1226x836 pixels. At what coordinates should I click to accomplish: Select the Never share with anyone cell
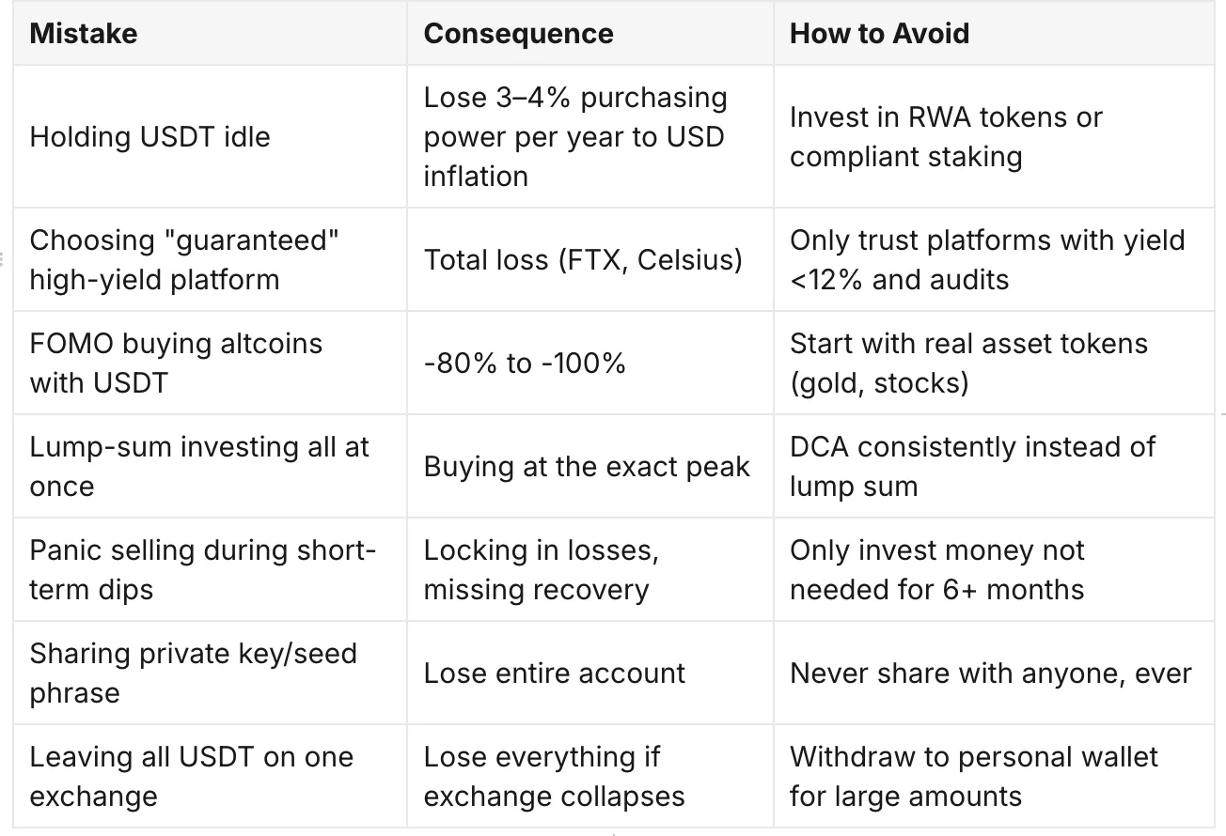[x=994, y=673]
